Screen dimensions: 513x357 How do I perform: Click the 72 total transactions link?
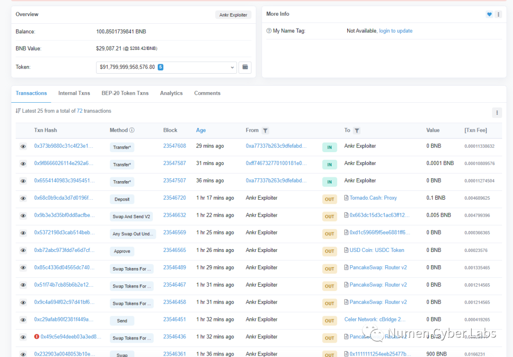pyautogui.click(x=79, y=111)
